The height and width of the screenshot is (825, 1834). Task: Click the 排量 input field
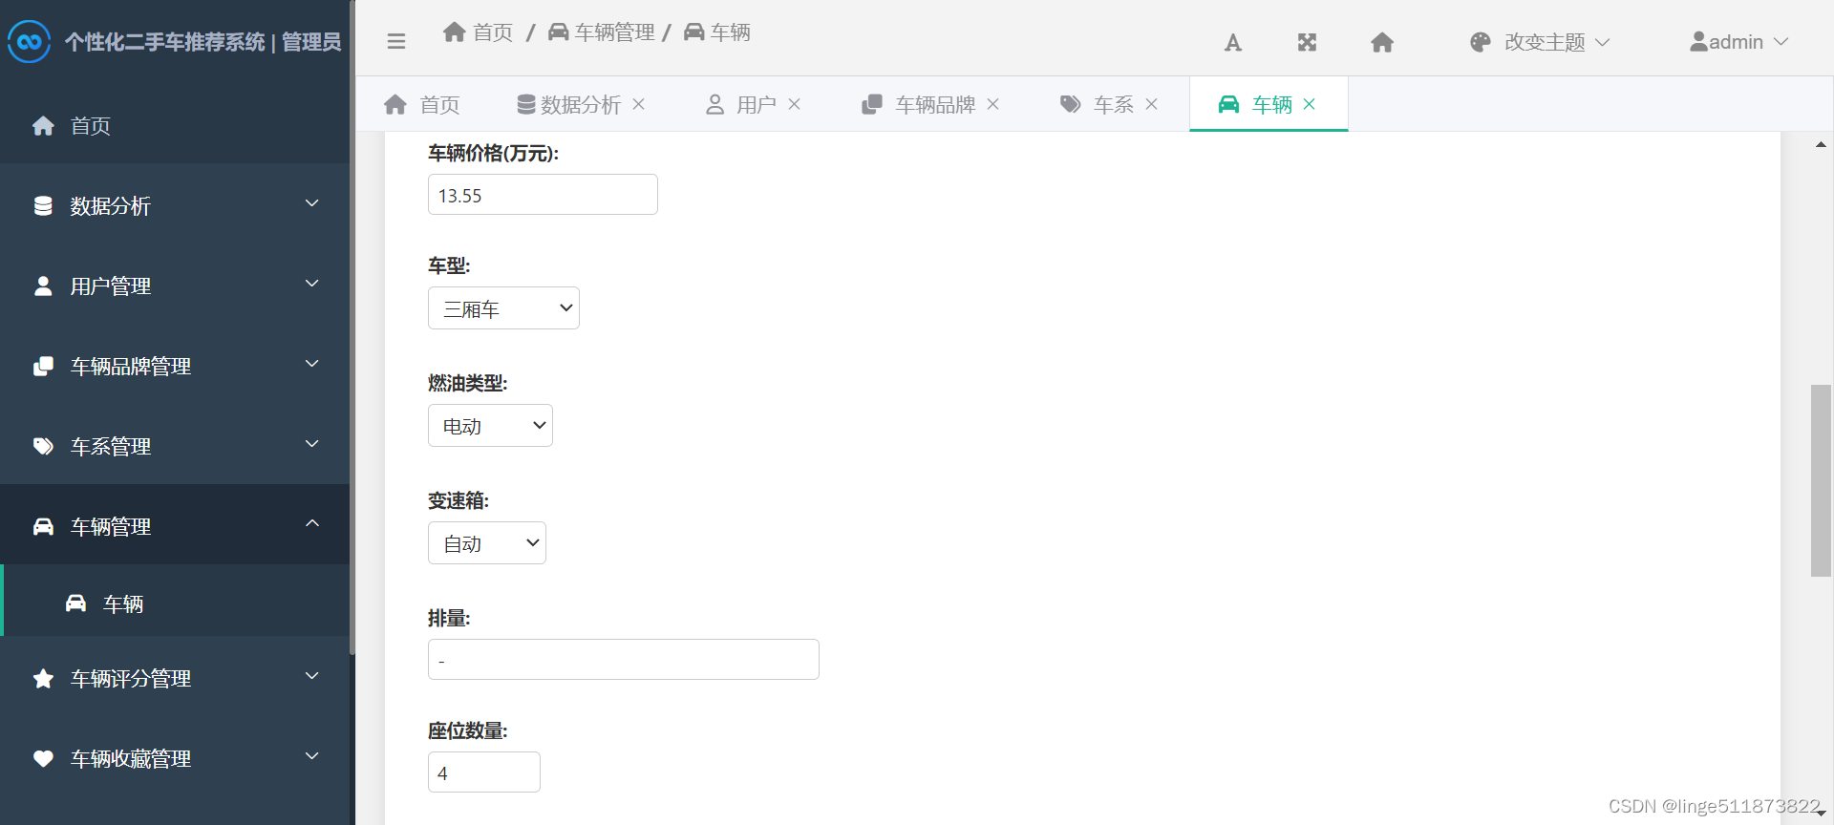(x=624, y=660)
